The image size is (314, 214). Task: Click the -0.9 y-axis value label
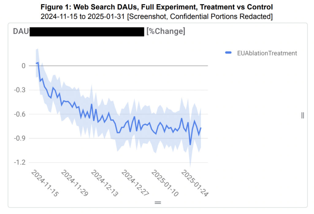pos(20,138)
